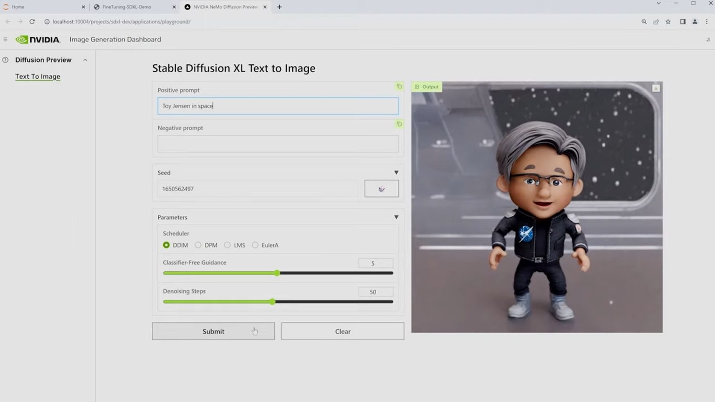Randomize the seed with the dice button
Image resolution: width=715 pixels, height=402 pixels.
[381, 188]
